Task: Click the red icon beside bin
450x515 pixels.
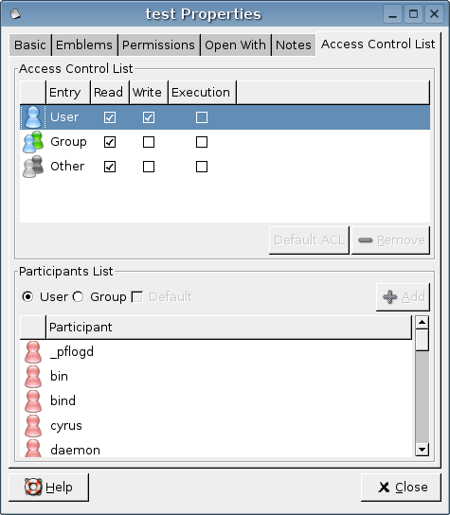Action: coord(33,377)
